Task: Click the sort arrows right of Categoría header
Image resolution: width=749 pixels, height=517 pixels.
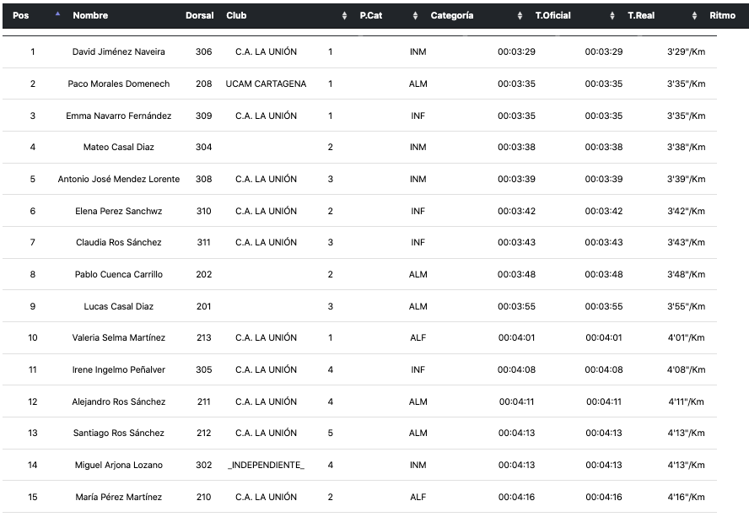Action: (520, 16)
